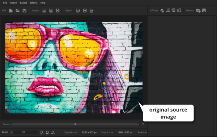Image resolution: width=217 pixels, height=137 pixels.
Task: Click the expand list Effects icon
Action: 173,10
